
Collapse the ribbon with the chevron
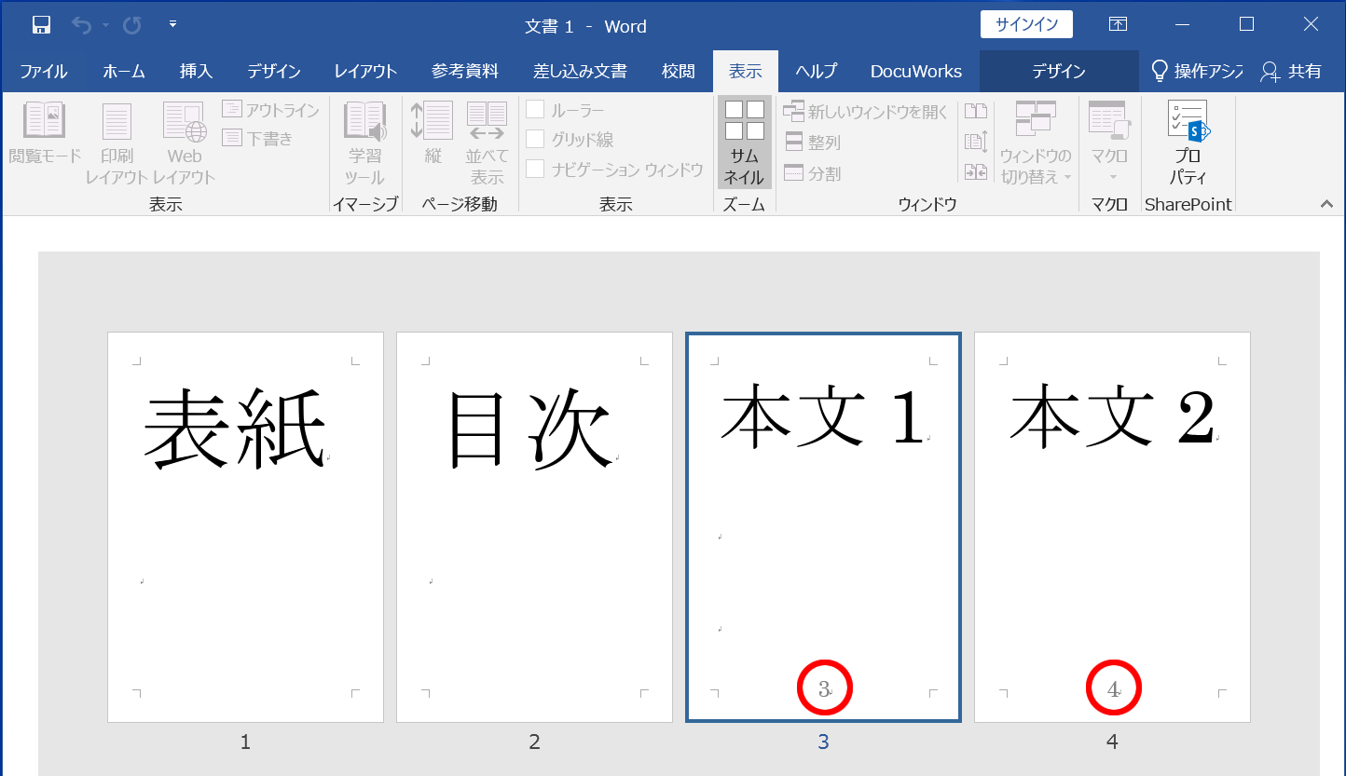pos(1326,204)
